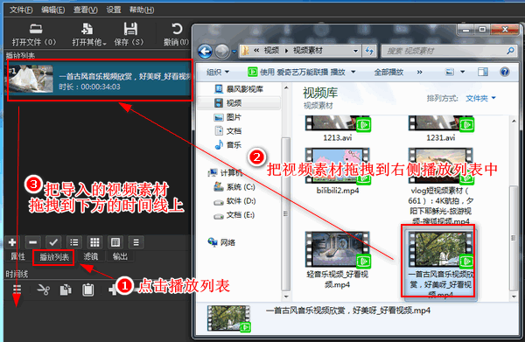Click the 撤销 undo icon
Viewport: 525px width, 342px height.
point(177,29)
